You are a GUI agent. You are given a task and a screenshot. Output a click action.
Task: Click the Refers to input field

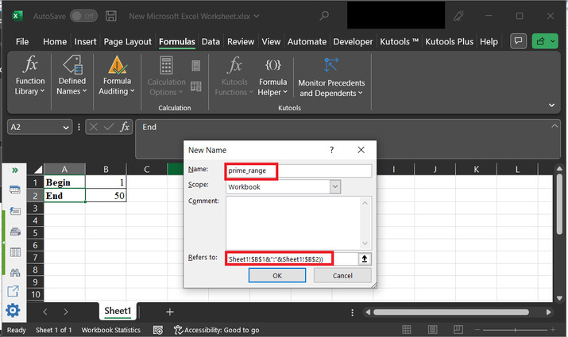click(292, 259)
